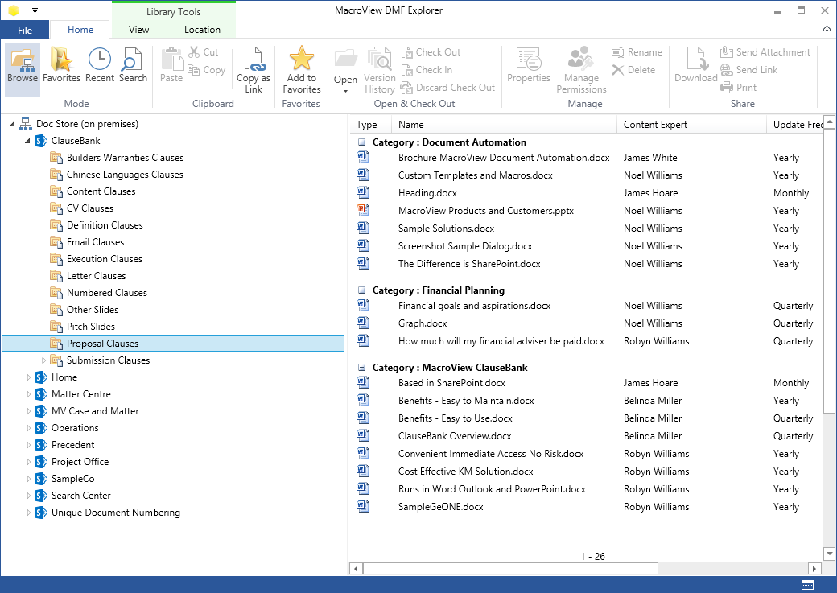
Task: Expand the Precedent site node
Action: click(x=28, y=445)
